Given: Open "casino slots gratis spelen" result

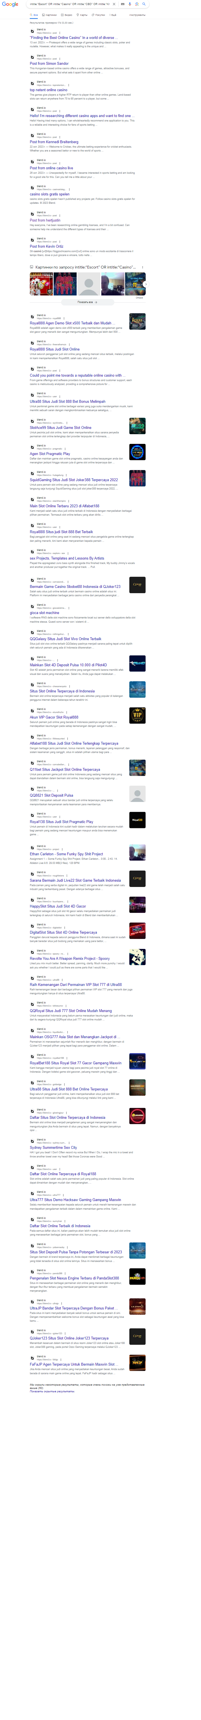Looking at the screenshot, I should (49, 194).
